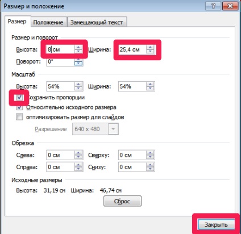241x234 pixels.
Task: Decrease the size Ширина spinner down arrow
Action: pyautogui.click(x=150, y=51)
